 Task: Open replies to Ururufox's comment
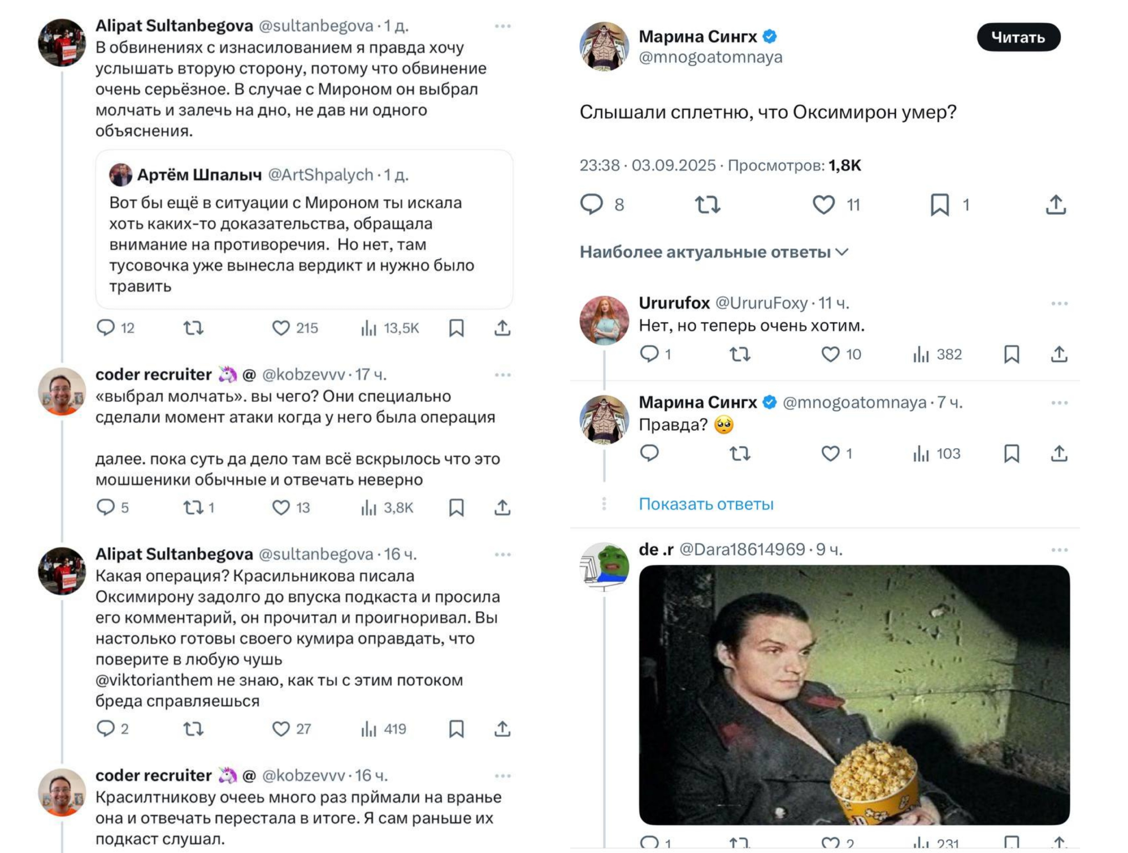tap(649, 354)
